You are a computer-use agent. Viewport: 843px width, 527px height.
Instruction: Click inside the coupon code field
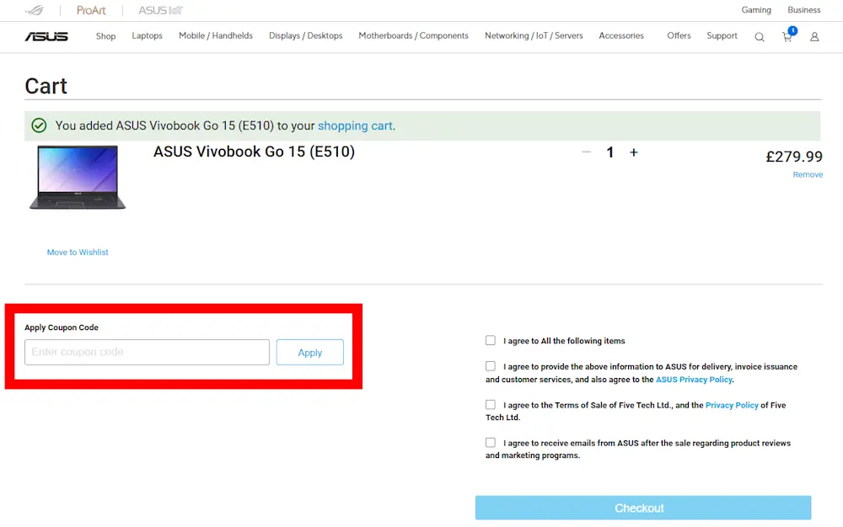coord(147,352)
